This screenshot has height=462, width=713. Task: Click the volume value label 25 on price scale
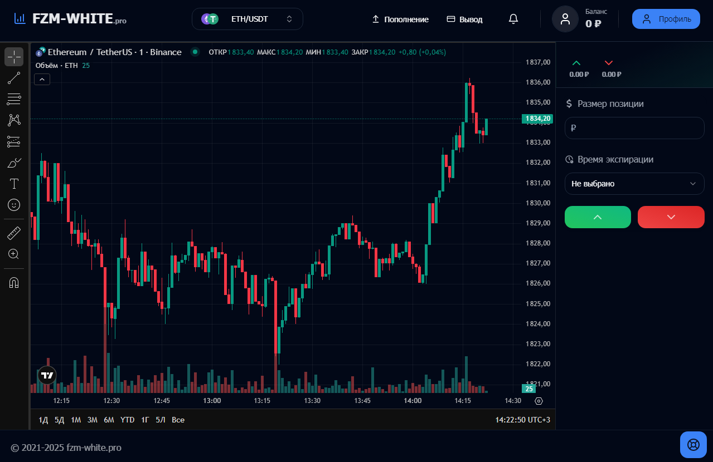click(x=529, y=389)
